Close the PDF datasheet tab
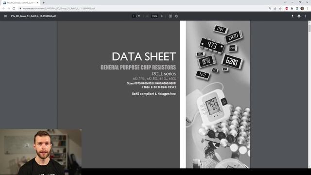The image size is (311, 175). 37,3
